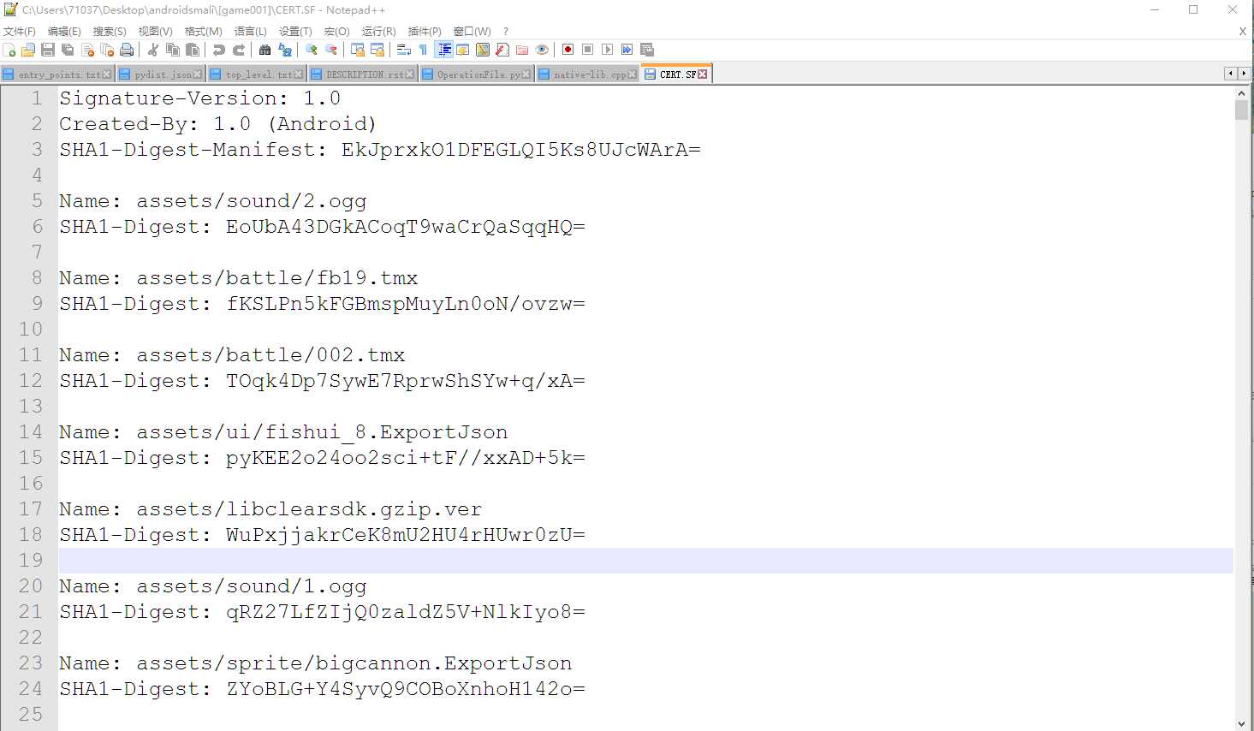Click the vertical scrollbar thumb
Viewport: 1254px width, 731px height.
1242,110
